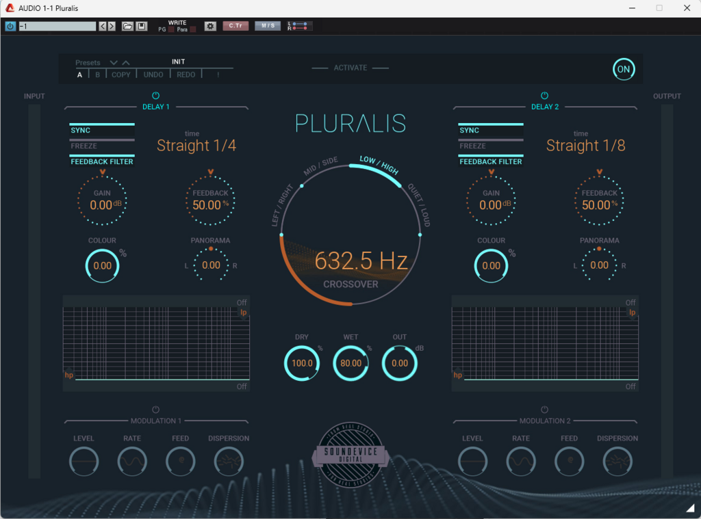Image resolution: width=701 pixels, height=519 pixels.
Task: Click REDO in the preset bar
Action: (186, 75)
